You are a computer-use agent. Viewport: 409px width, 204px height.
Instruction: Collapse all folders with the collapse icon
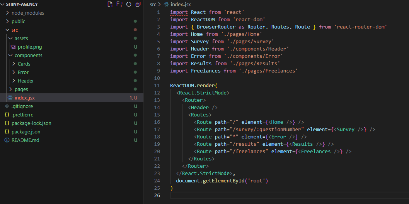tap(138, 4)
